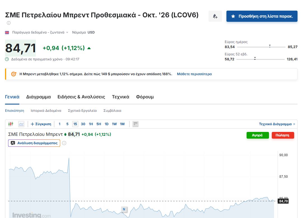The height and width of the screenshot is (218, 302).
Task: Click the 87,50 axis label
Action: [x=283, y=177]
